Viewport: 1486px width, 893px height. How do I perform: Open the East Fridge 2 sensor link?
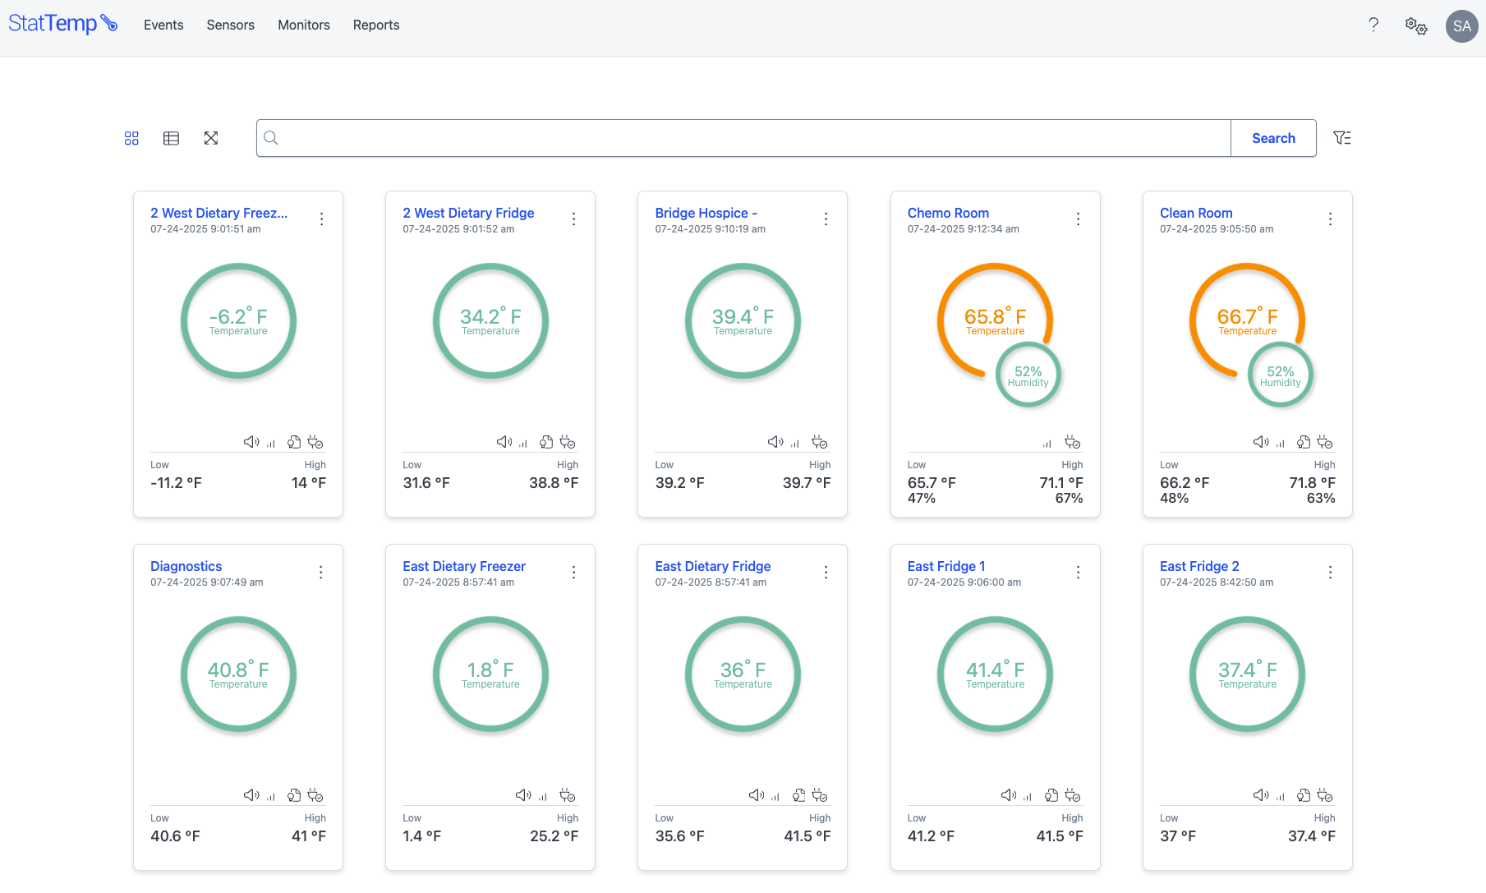tap(1199, 566)
